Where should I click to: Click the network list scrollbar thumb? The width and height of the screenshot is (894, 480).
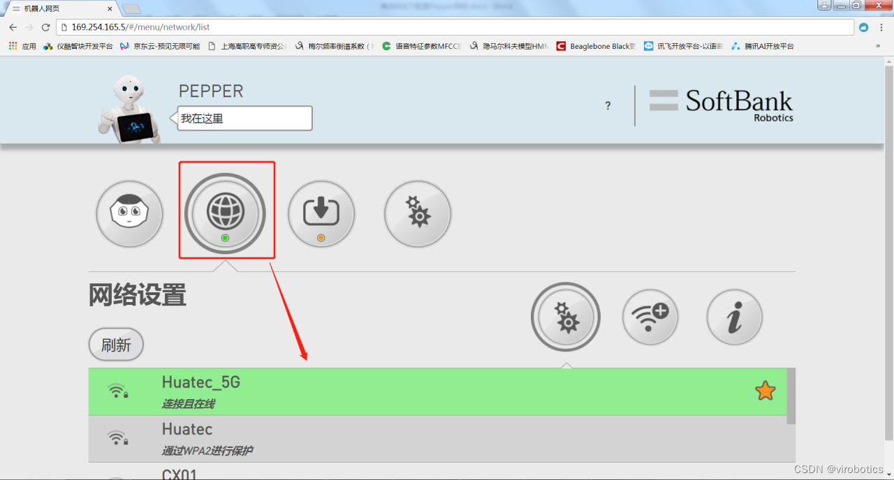click(x=791, y=396)
